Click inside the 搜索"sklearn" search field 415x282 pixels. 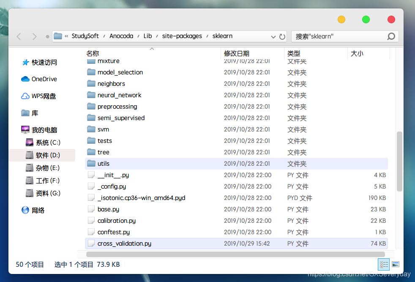(340, 36)
